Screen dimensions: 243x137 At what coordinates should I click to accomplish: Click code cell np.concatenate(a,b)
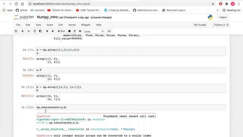click(x=131, y=107)
